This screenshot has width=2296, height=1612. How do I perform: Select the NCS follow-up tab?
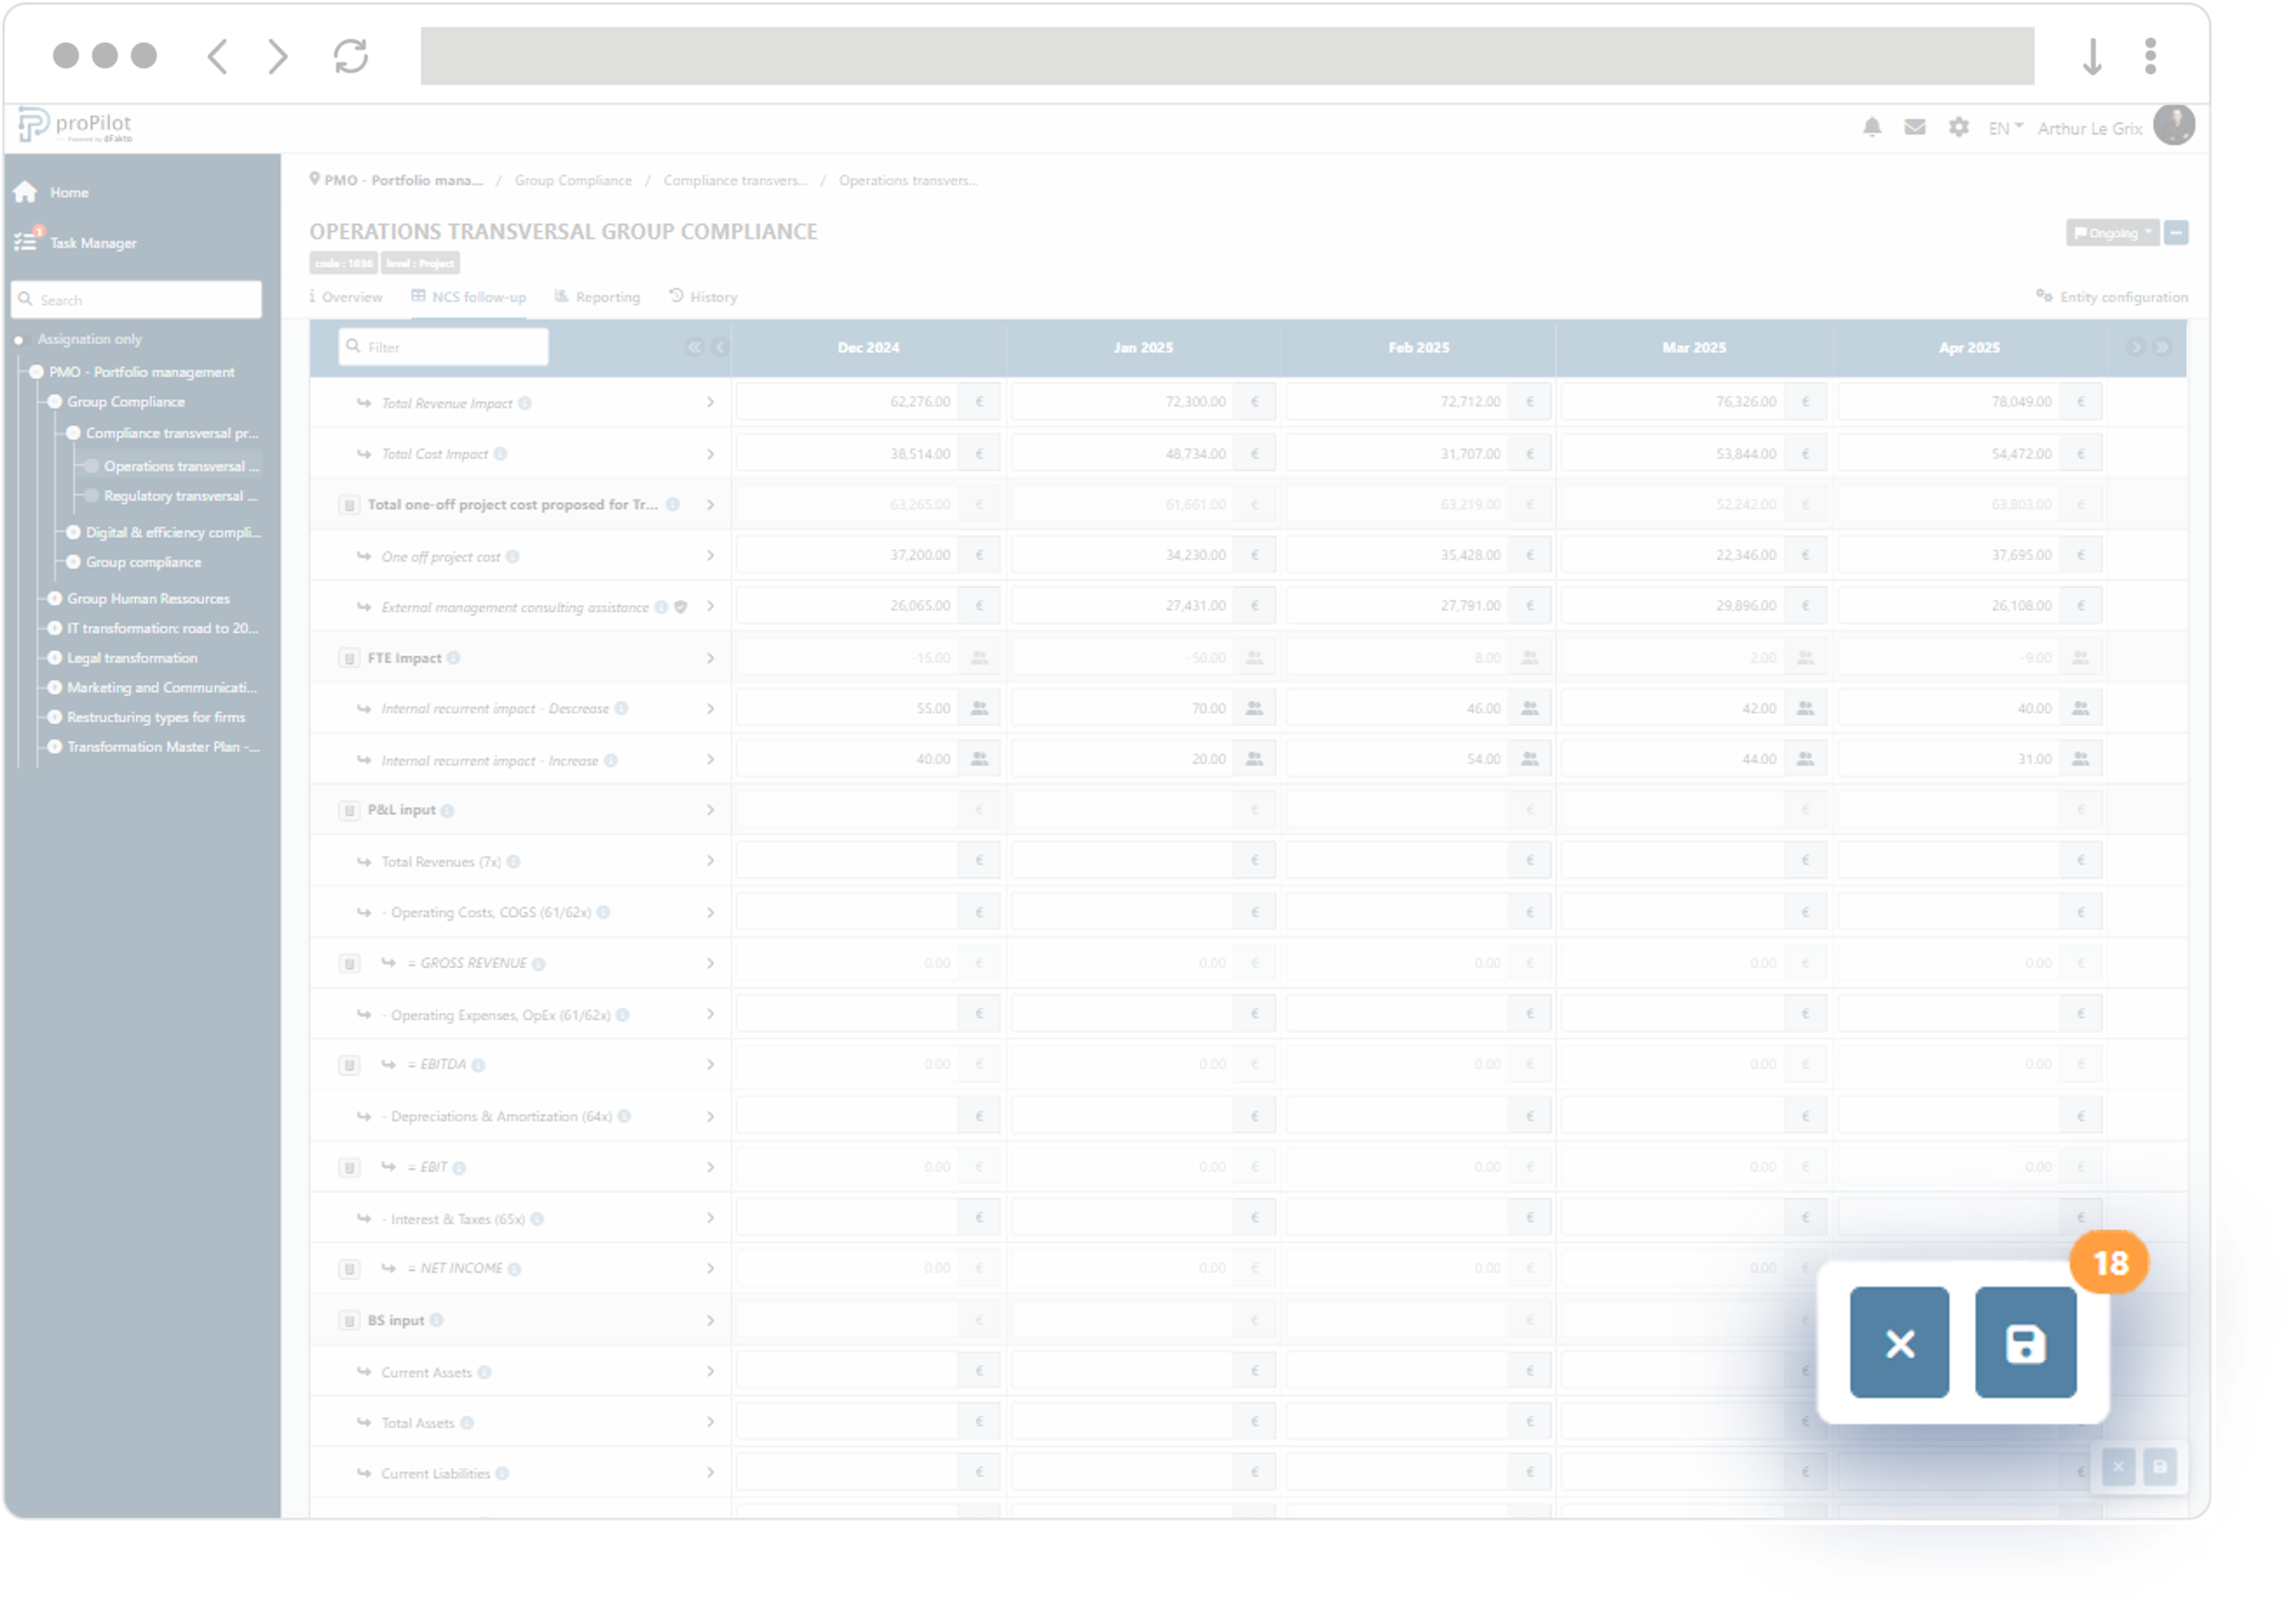point(469,297)
